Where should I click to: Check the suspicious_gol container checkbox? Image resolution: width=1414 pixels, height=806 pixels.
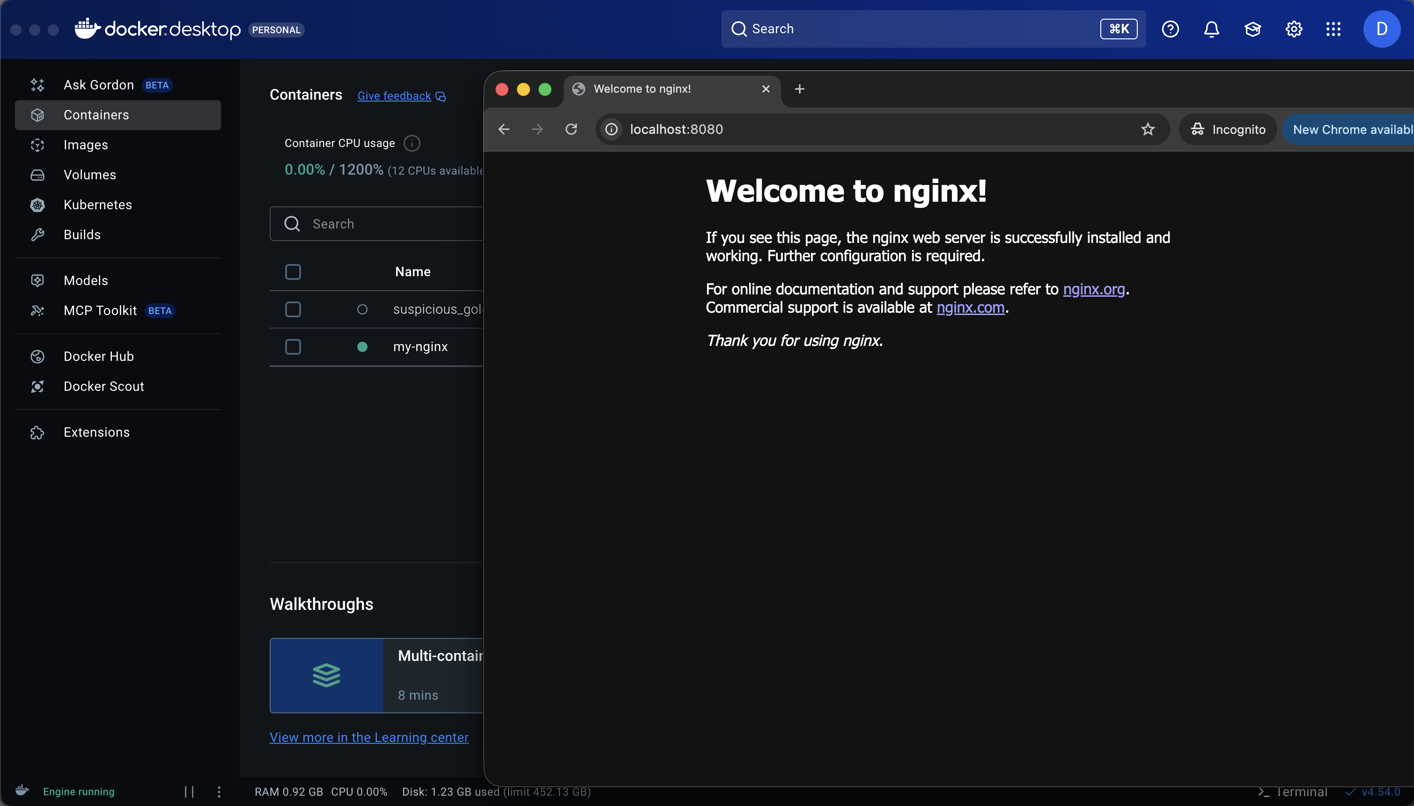click(x=293, y=309)
